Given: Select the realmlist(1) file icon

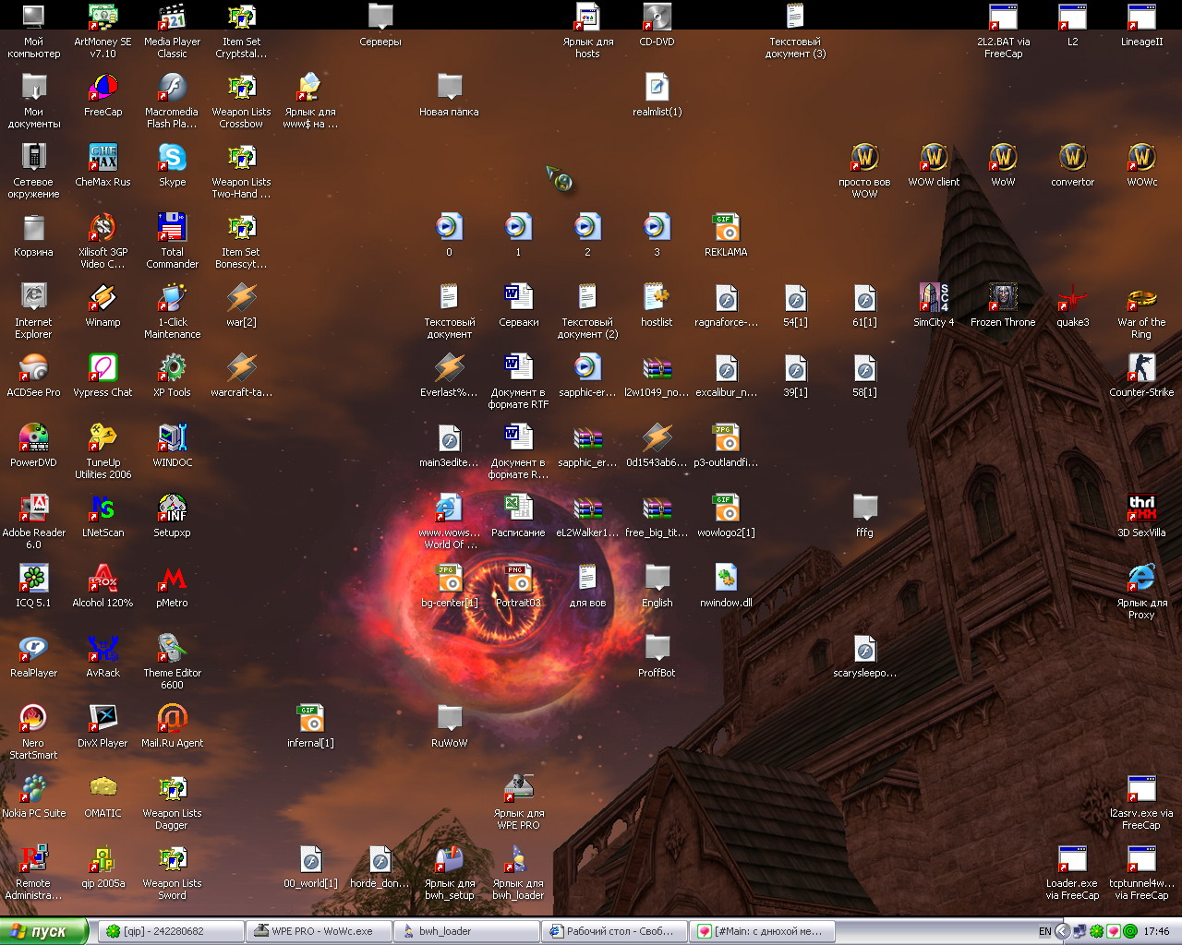Looking at the screenshot, I should tap(657, 95).
